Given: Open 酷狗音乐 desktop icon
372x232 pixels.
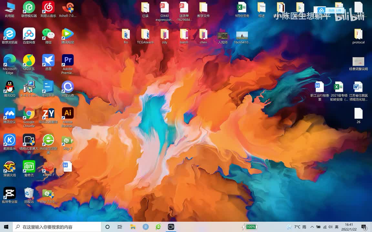Looking at the screenshot, I should click(9, 142).
